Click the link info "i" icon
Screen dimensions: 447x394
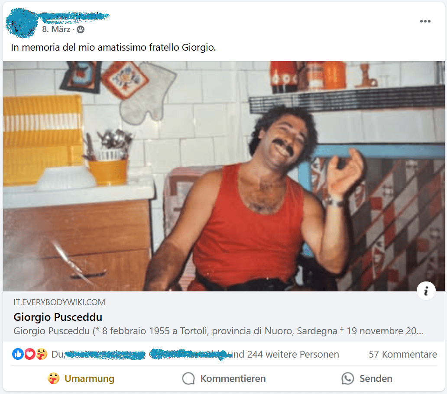(426, 291)
